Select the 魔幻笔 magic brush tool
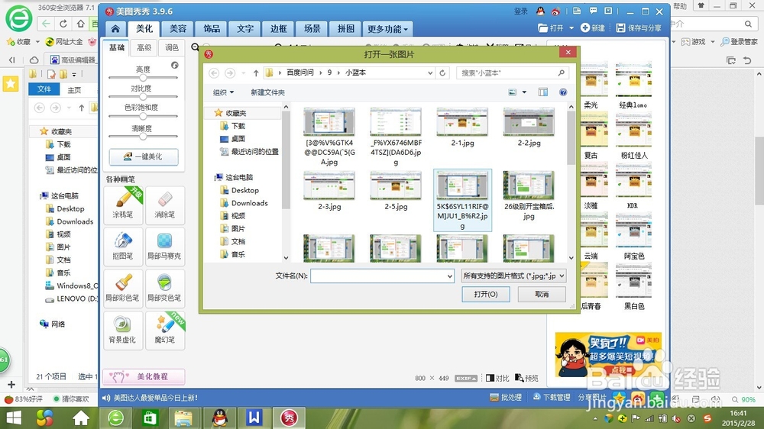Image resolution: width=764 pixels, height=429 pixels. (x=165, y=331)
